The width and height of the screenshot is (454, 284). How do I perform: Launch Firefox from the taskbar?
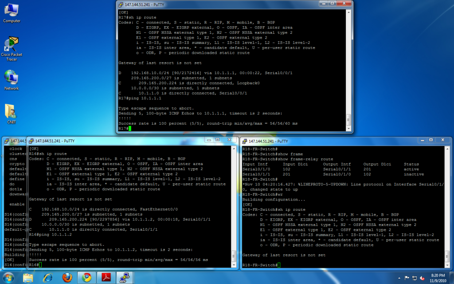tap(67, 277)
